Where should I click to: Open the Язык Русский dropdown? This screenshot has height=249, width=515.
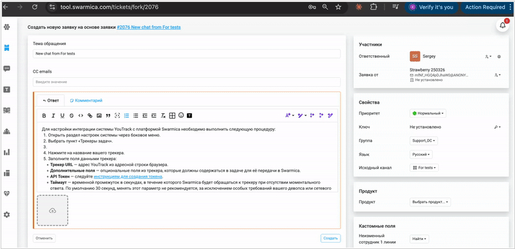(421, 154)
